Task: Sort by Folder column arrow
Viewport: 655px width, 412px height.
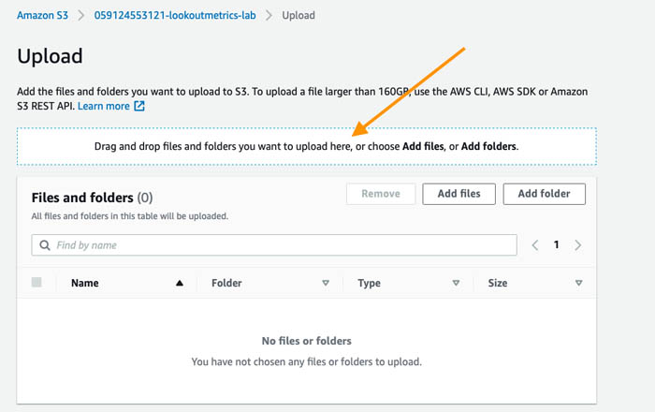Action: (326, 283)
